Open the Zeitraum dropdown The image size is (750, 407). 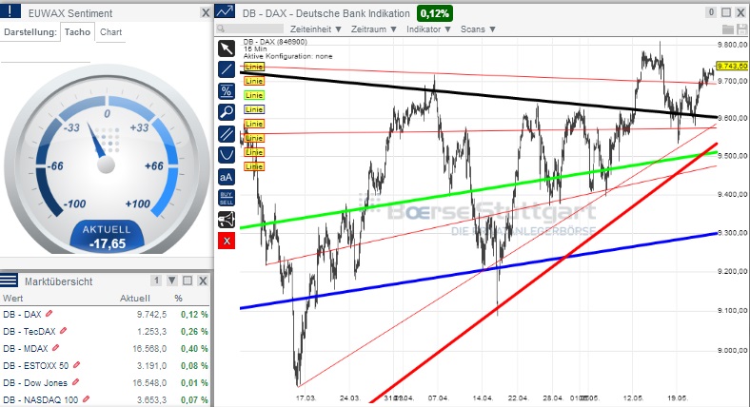pyautogui.click(x=374, y=29)
